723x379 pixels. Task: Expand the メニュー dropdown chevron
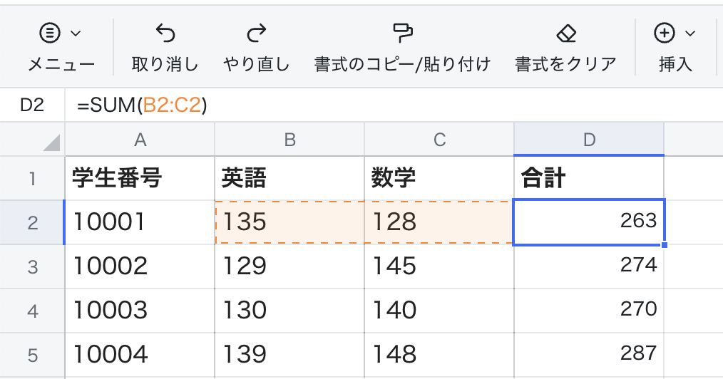pyautogui.click(x=76, y=33)
